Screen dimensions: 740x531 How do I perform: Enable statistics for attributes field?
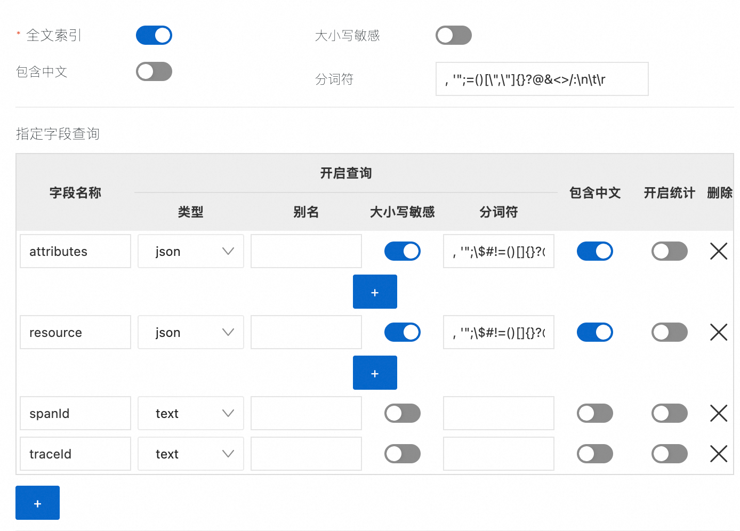[669, 251]
